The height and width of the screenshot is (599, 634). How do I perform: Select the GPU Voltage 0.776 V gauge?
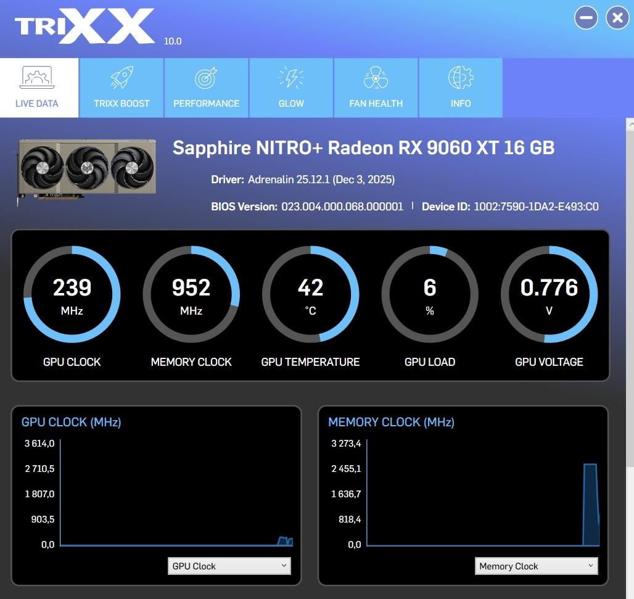coord(549,294)
